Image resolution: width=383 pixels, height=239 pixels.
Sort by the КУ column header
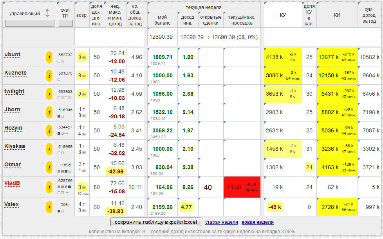[x=283, y=15]
